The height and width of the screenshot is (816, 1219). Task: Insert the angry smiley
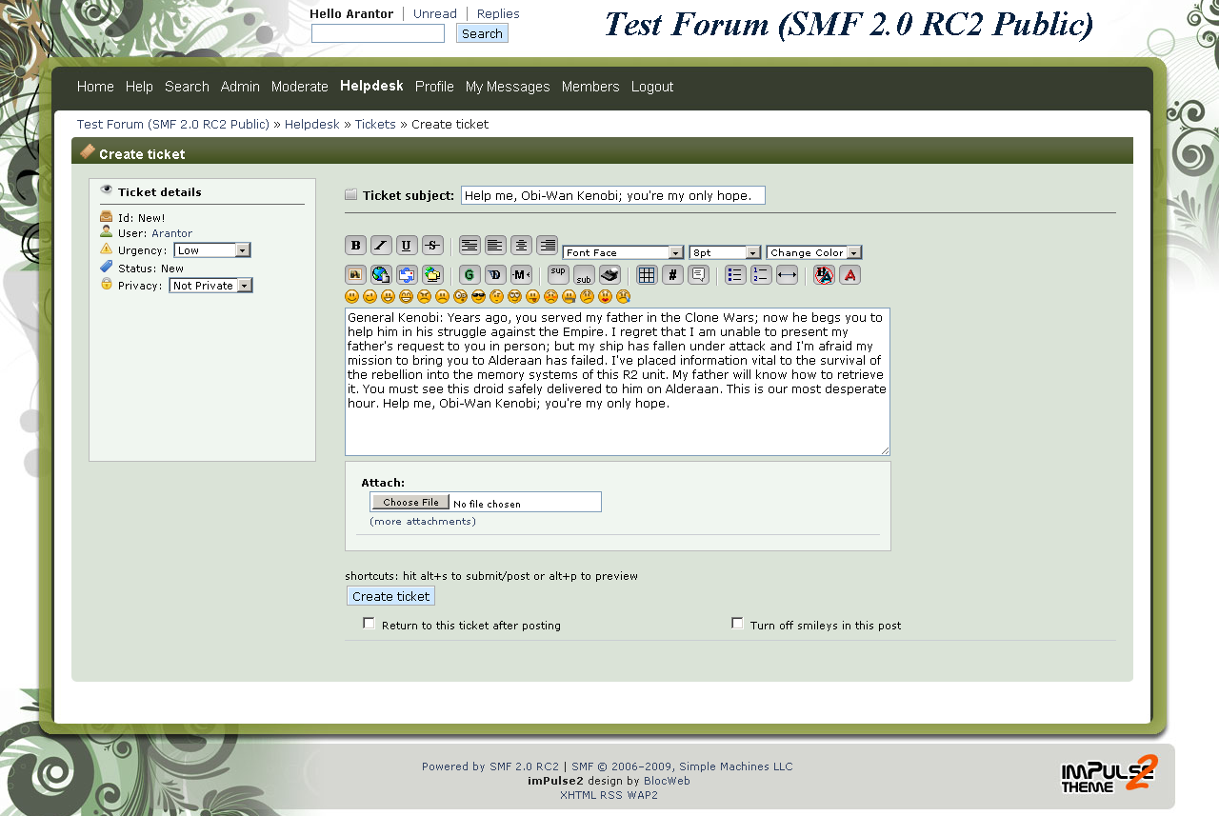pos(425,297)
